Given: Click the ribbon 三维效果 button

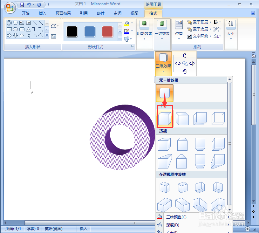Looking at the screenshot, I should pos(162,30).
